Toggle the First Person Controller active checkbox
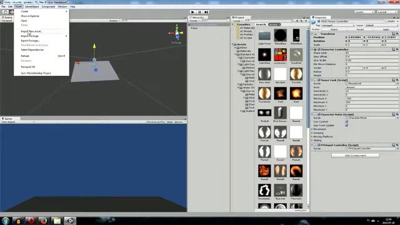400x225 pixels. pyautogui.click(x=319, y=21)
